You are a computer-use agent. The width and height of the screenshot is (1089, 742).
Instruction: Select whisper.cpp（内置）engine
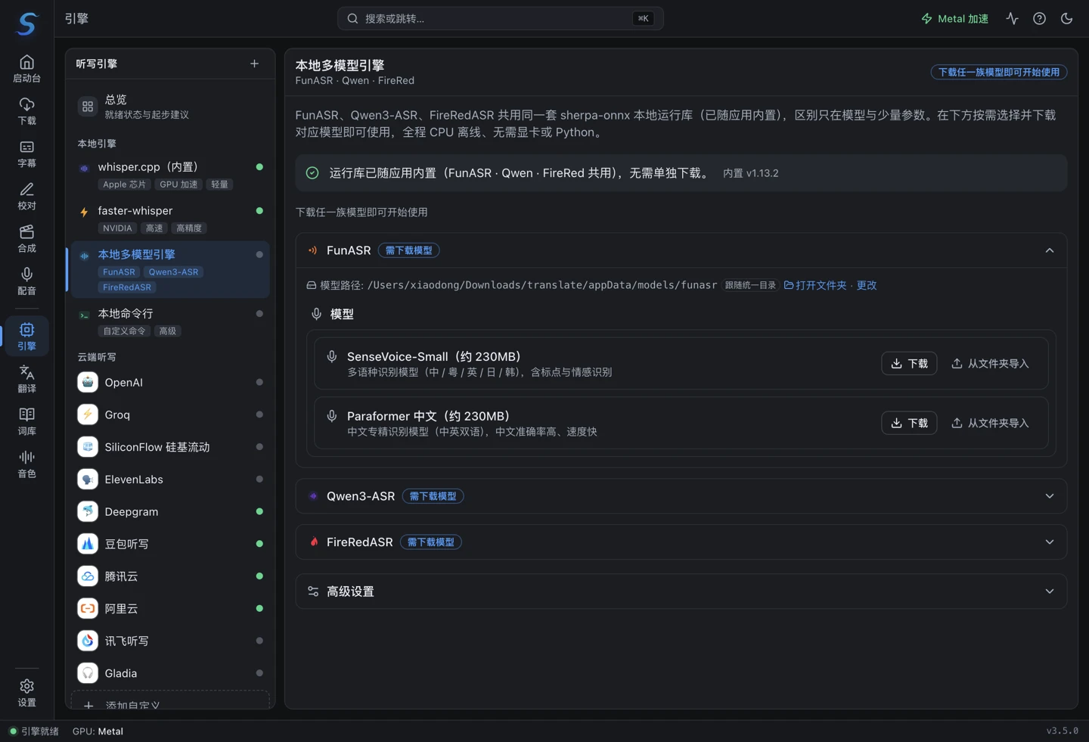click(x=170, y=175)
